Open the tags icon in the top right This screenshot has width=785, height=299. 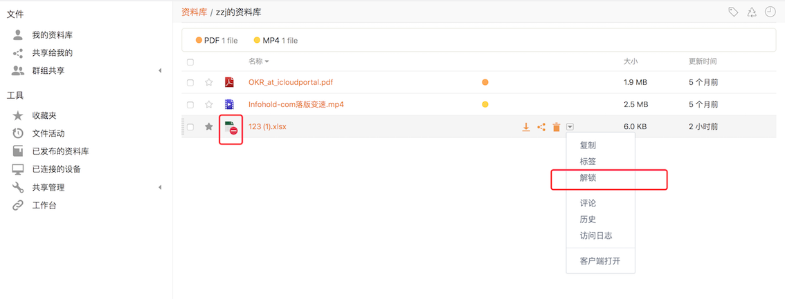click(734, 12)
